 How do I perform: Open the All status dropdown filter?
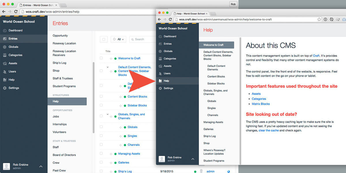[119, 39]
